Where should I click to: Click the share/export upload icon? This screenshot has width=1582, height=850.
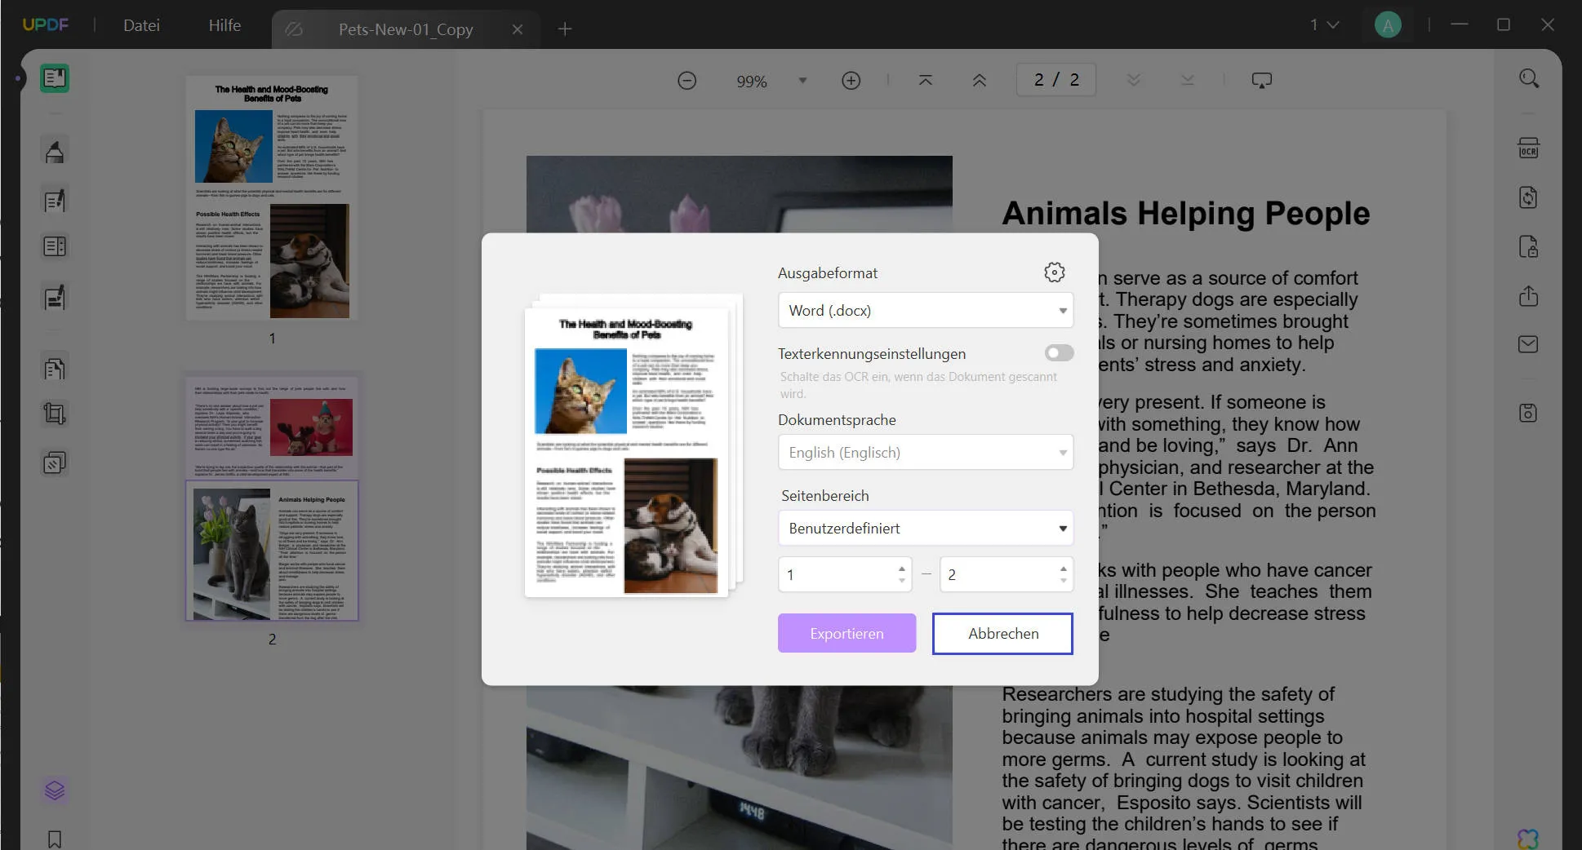[x=1528, y=296]
